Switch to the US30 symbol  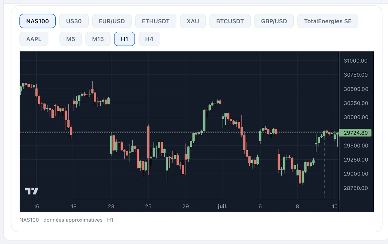click(x=74, y=21)
